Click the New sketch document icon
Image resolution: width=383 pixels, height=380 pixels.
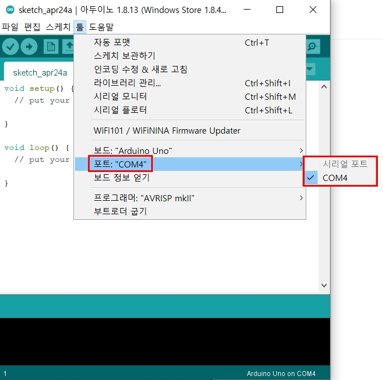pos(51,46)
